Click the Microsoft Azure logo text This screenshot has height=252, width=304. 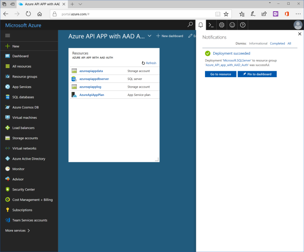(23, 26)
